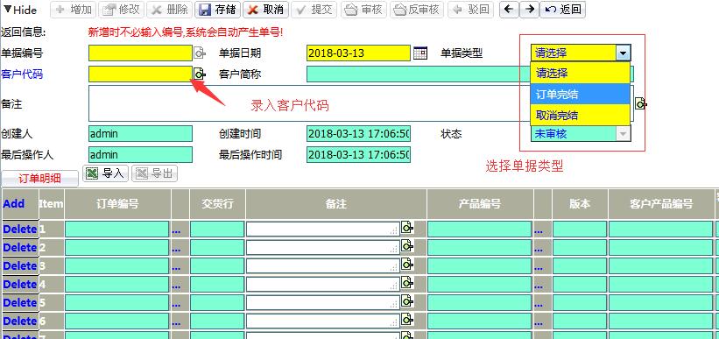Click the 产品编号 column header
719x339 pixels.
point(480,204)
